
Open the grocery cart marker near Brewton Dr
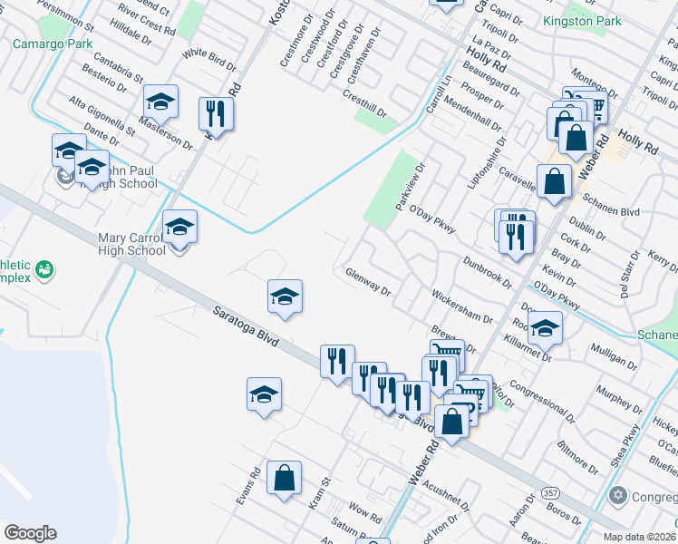(x=448, y=348)
